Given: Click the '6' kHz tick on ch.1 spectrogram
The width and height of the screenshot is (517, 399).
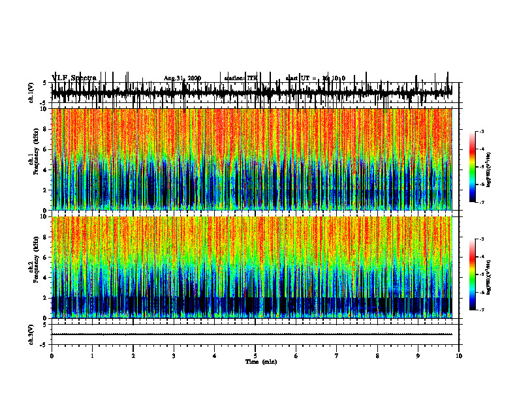Looking at the screenshot, I should click(x=46, y=150).
